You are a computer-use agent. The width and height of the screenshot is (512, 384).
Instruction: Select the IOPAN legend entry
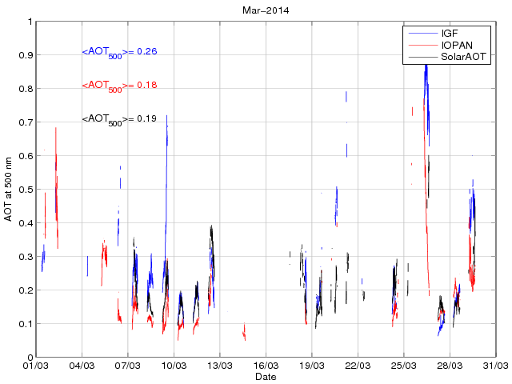click(441, 45)
